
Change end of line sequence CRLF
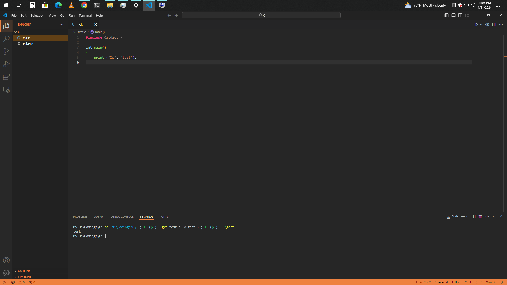468,282
